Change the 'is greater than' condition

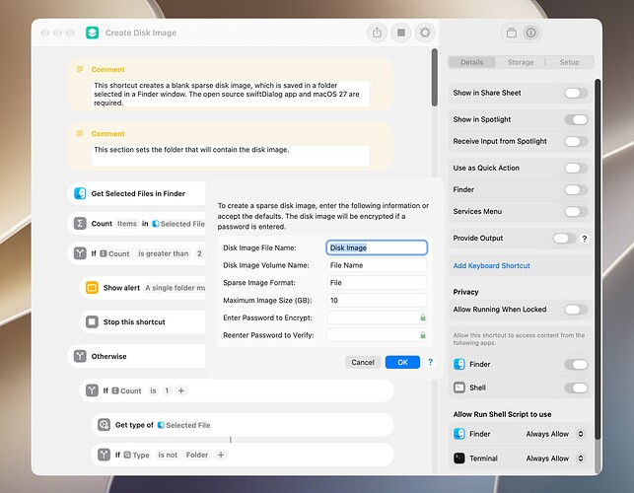[x=164, y=253]
